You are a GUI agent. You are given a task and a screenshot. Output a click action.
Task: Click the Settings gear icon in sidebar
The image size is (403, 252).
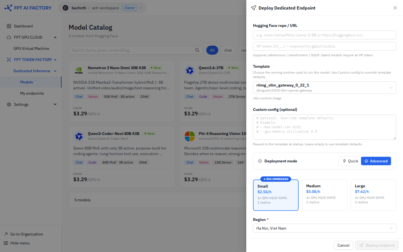(x=9, y=104)
